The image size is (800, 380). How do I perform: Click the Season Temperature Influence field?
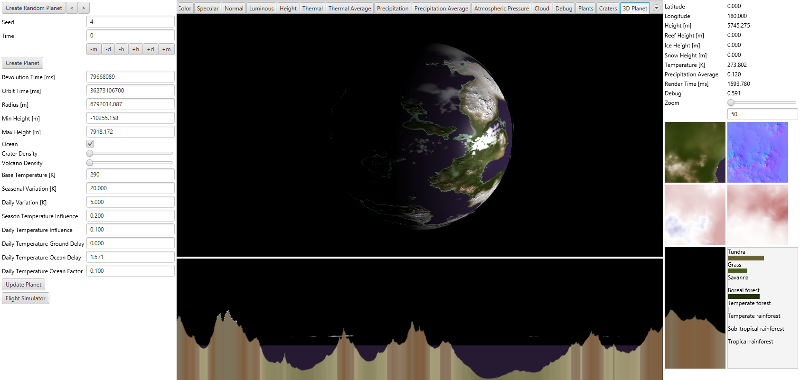(x=130, y=216)
